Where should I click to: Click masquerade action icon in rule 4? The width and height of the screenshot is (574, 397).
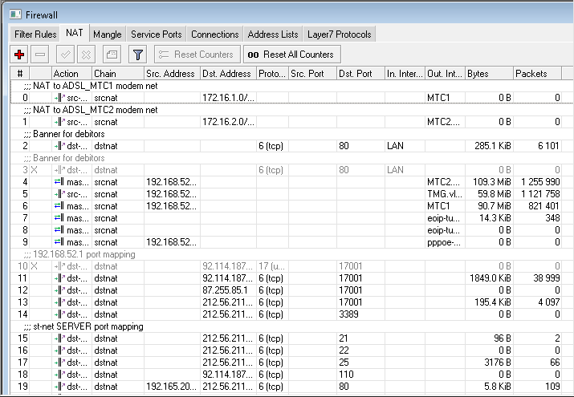59,182
